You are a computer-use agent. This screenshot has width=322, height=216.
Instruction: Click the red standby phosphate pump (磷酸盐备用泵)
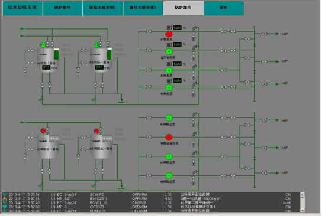pos(169,137)
